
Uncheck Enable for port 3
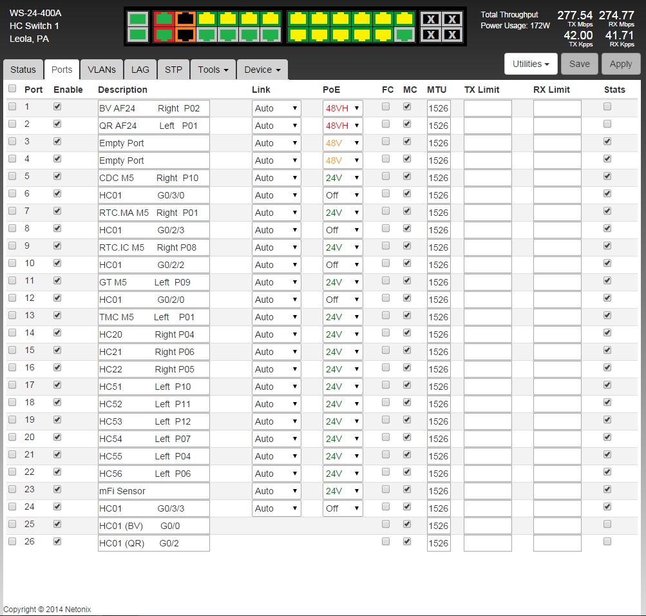point(57,141)
